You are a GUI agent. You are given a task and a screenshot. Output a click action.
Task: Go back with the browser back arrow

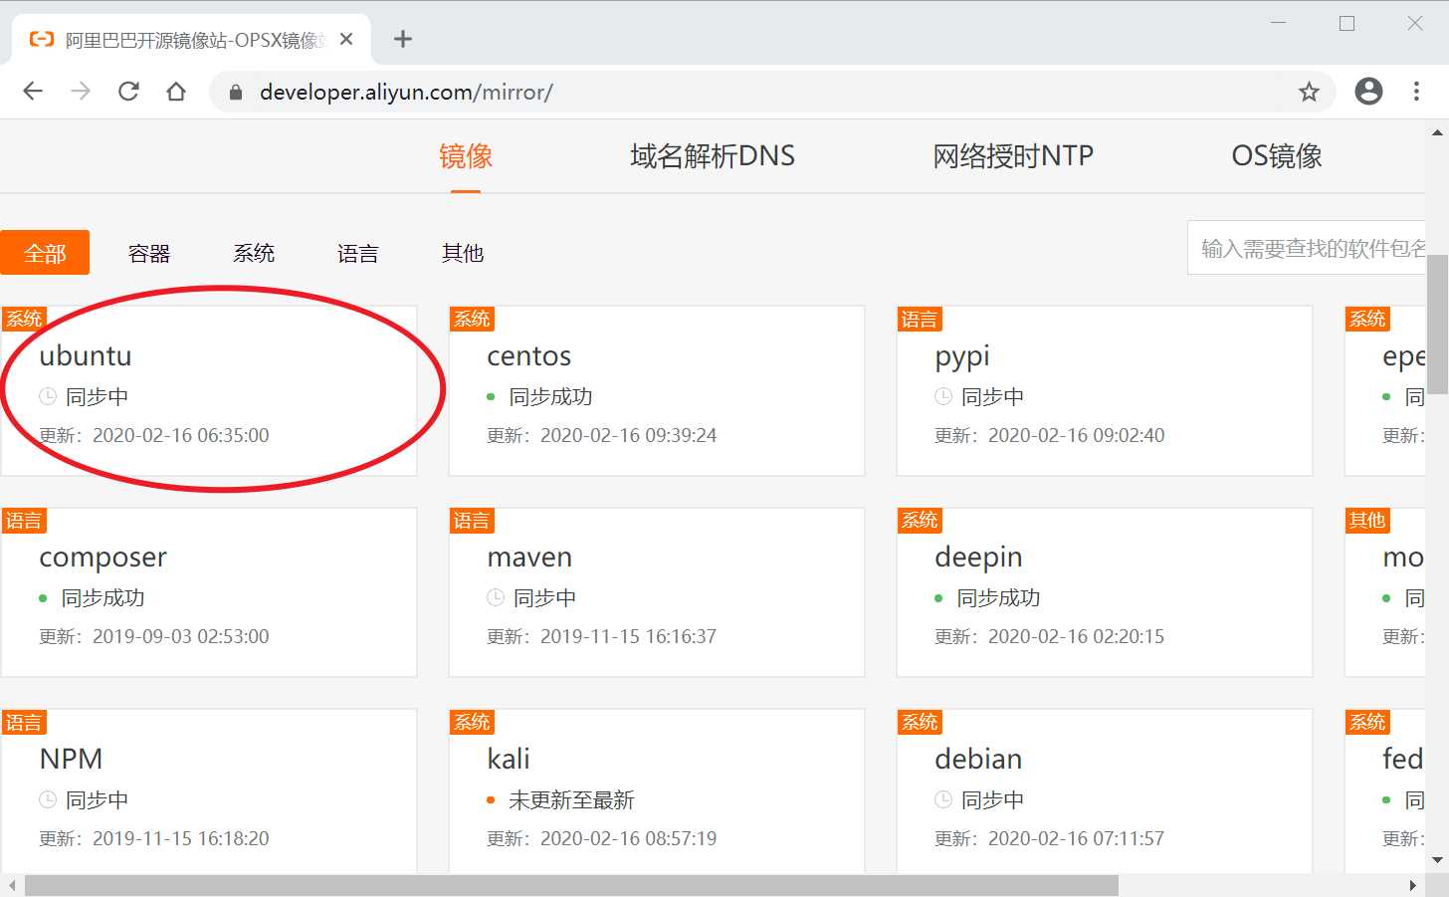(x=33, y=92)
